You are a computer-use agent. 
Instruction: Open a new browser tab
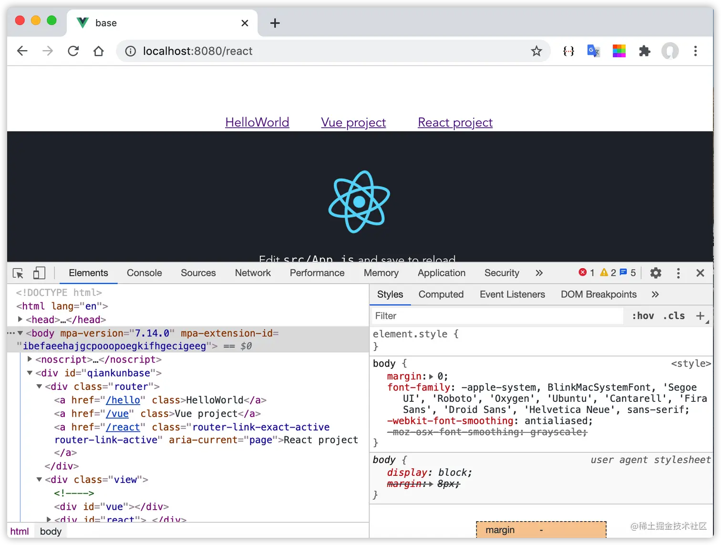point(275,23)
